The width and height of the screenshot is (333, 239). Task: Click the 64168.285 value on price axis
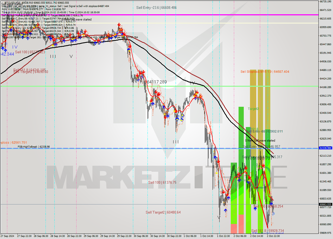(325, 87)
